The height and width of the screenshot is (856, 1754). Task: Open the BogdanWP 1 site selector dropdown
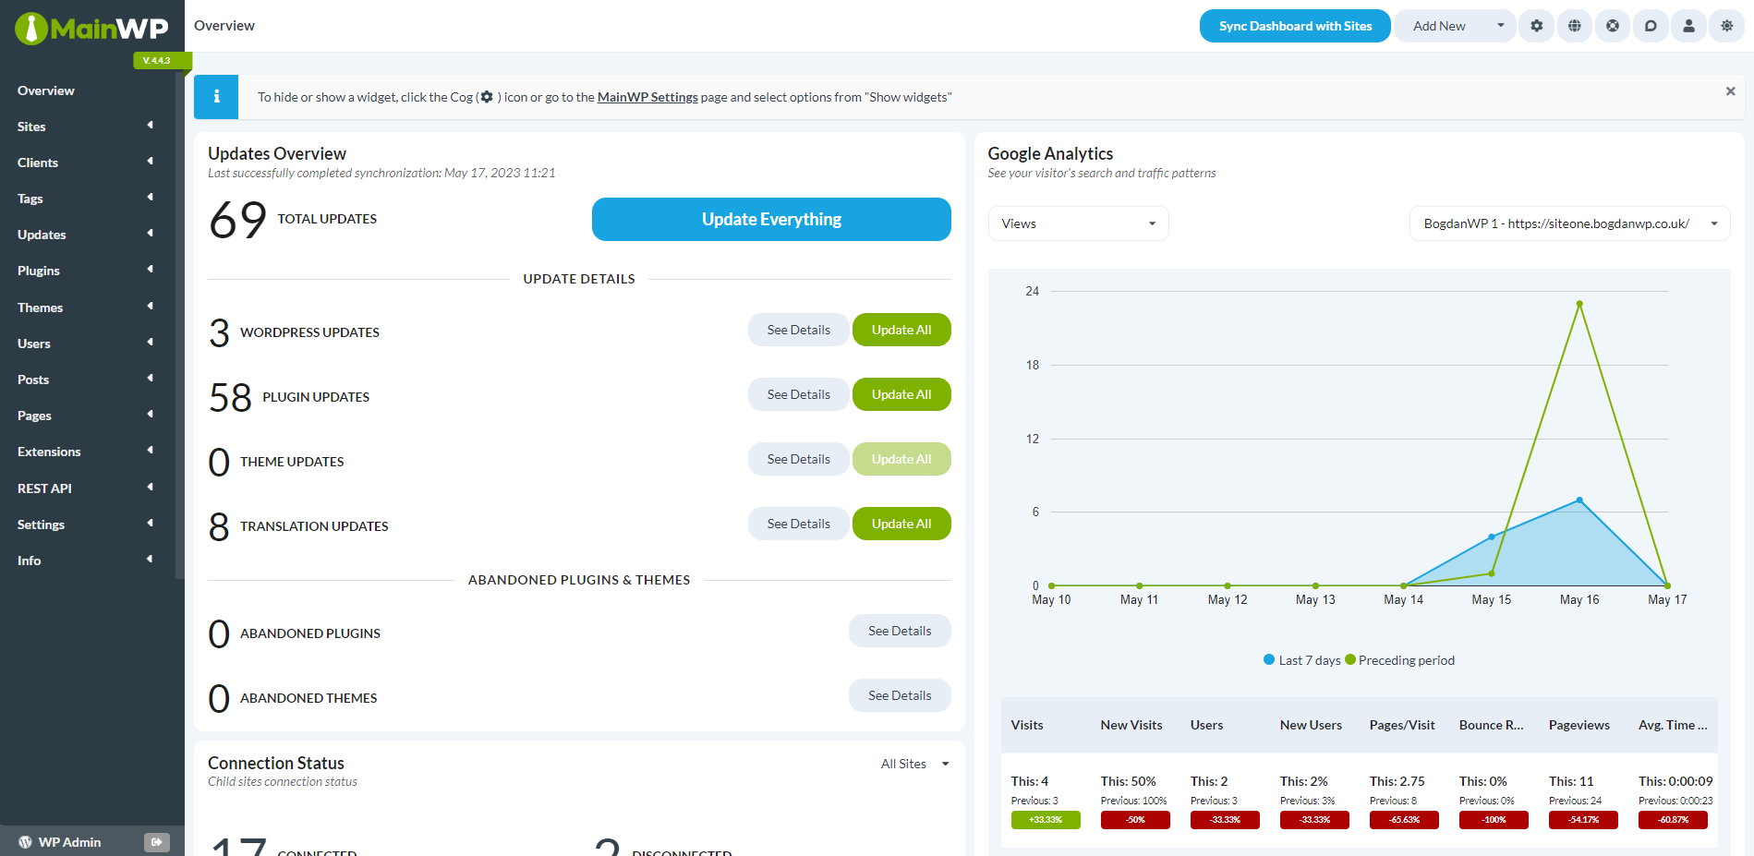click(x=1569, y=223)
